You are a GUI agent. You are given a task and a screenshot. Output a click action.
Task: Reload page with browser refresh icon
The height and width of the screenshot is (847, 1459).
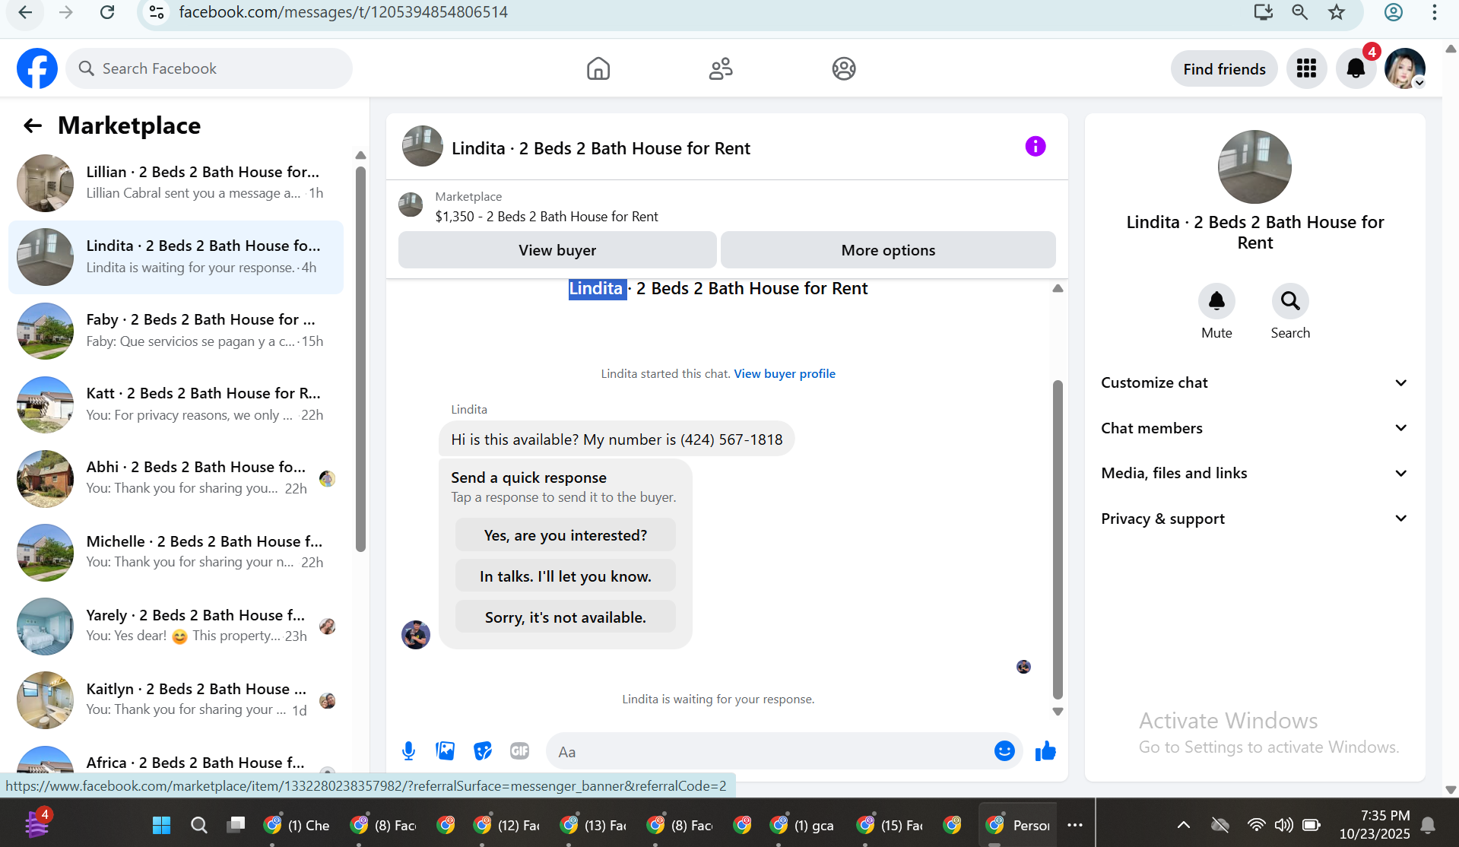(x=107, y=12)
